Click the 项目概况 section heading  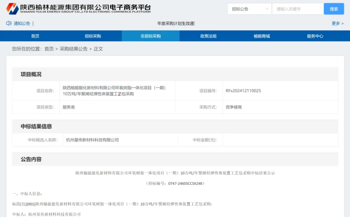(31, 74)
